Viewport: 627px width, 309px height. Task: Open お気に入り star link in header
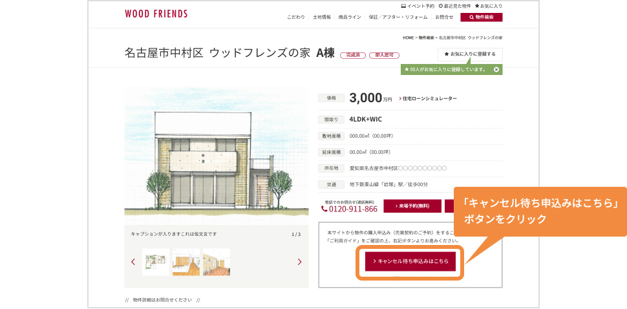click(x=489, y=6)
